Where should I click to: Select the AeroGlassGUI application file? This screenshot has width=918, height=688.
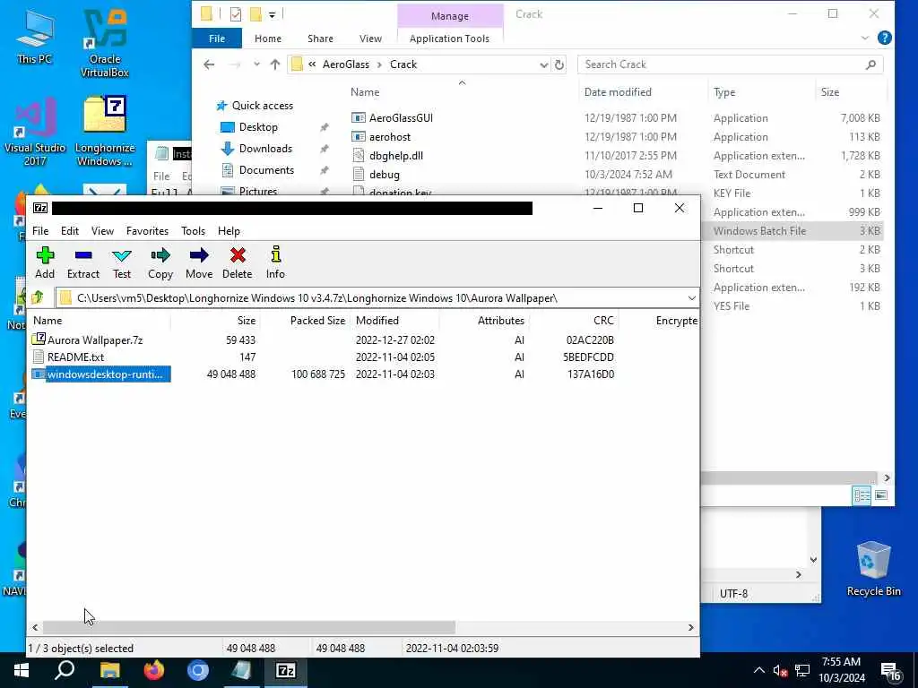[x=393, y=118]
